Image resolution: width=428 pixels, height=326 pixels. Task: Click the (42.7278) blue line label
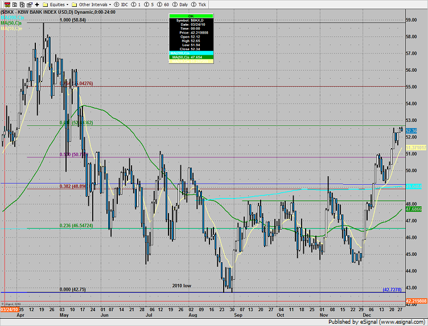[392, 290]
